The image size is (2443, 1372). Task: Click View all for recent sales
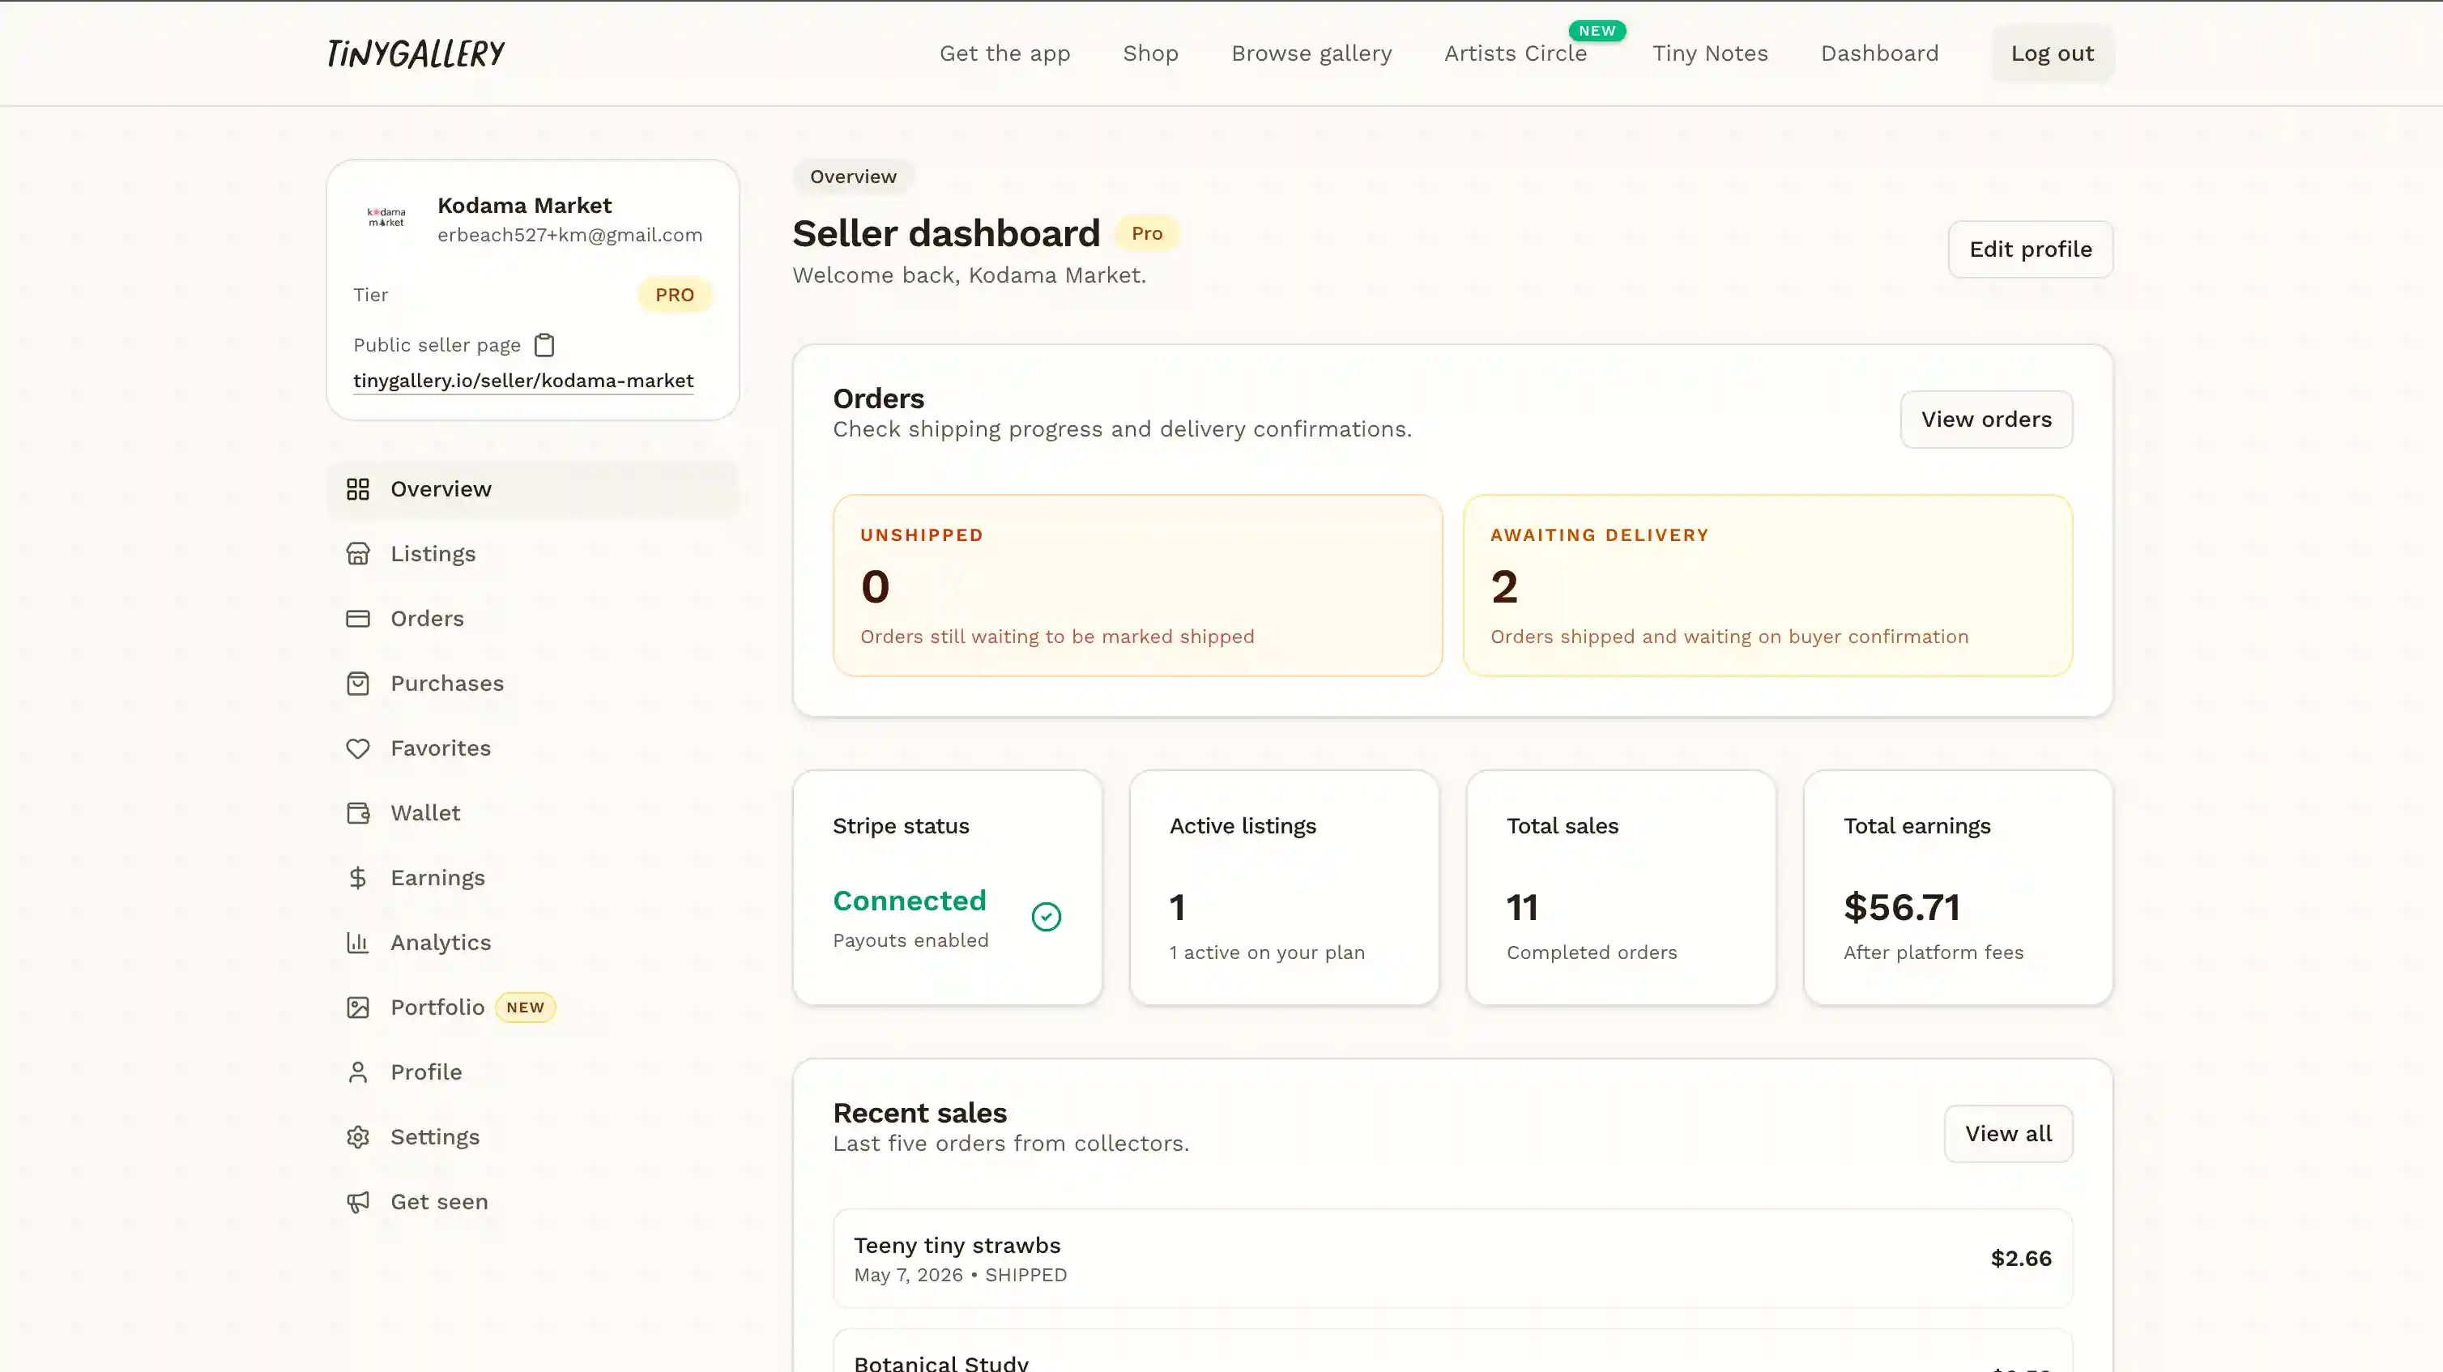pos(2008,1134)
